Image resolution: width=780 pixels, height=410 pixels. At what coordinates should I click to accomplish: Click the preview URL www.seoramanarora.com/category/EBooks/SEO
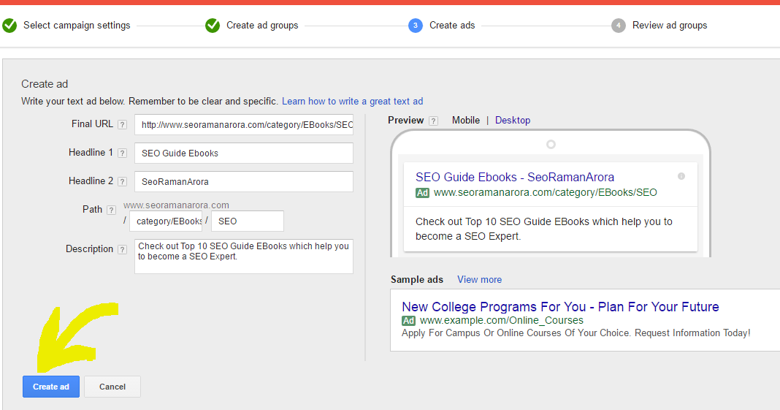tap(546, 192)
